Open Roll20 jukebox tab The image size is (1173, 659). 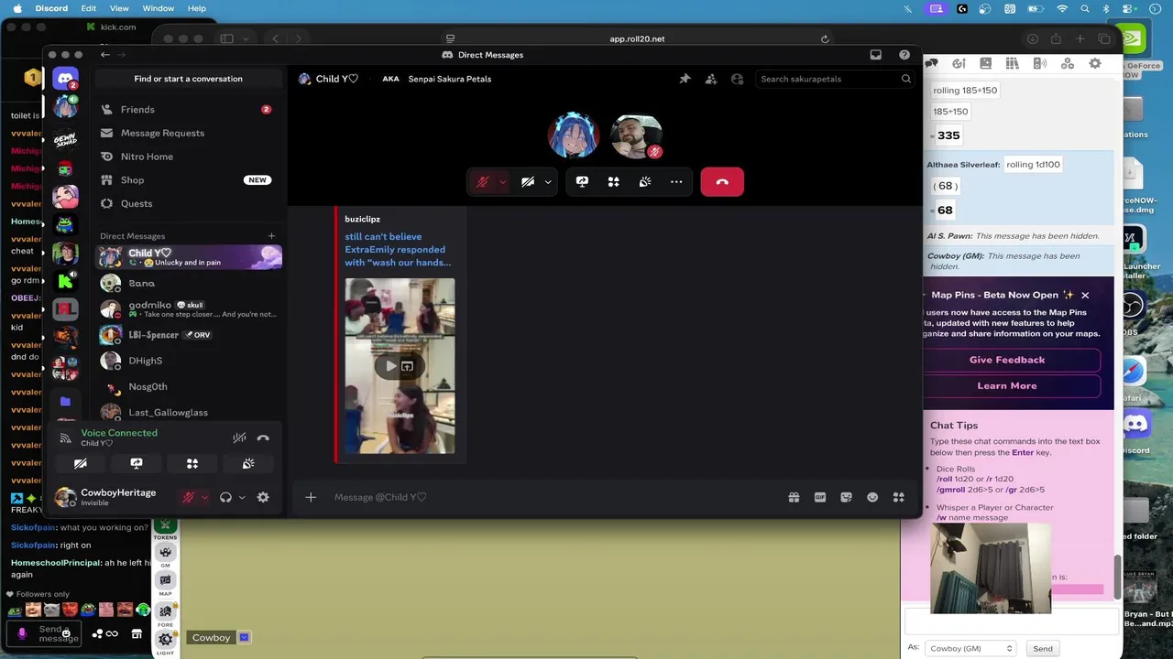pyautogui.click(x=1040, y=64)
